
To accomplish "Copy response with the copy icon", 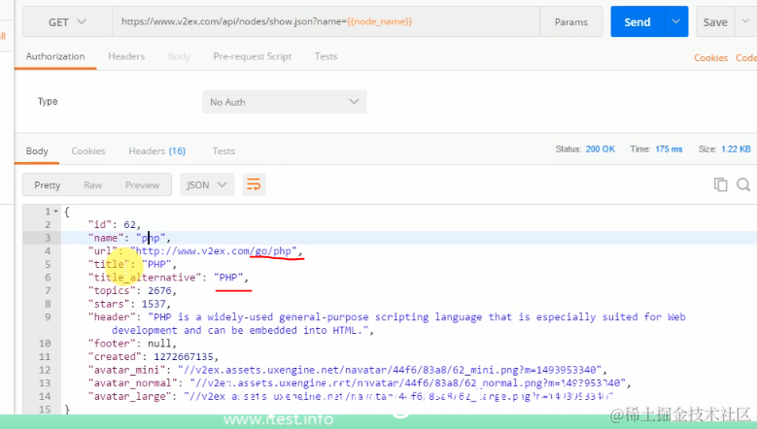I will click(720, 184).
